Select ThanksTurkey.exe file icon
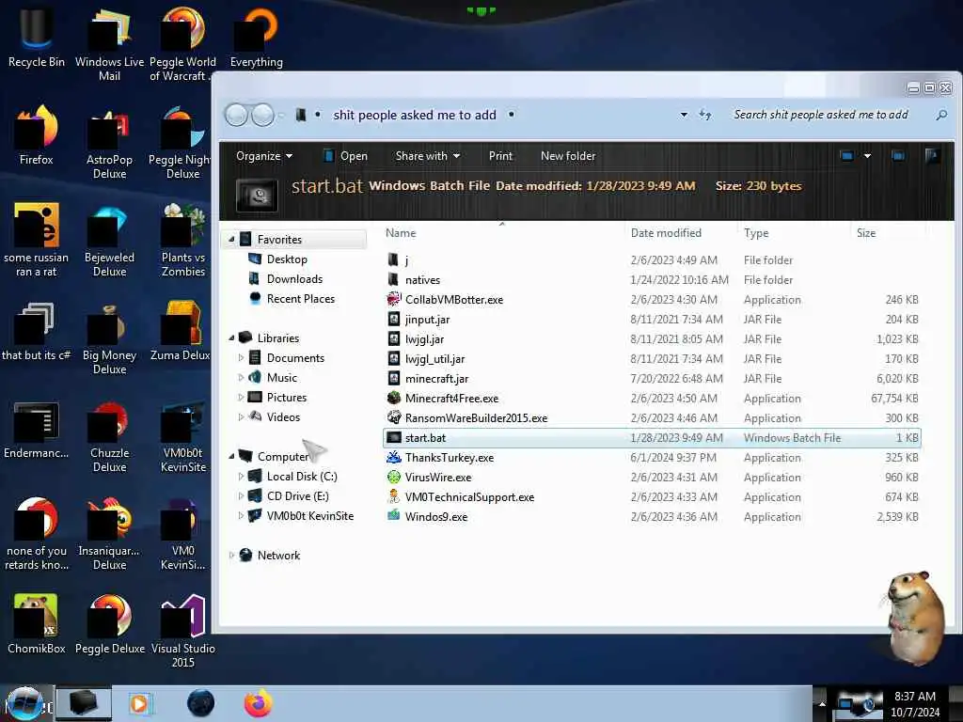The height and width of the screenshot is (722, 963). [394, 458]
